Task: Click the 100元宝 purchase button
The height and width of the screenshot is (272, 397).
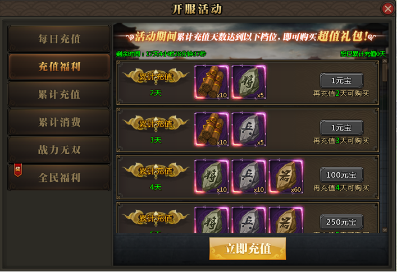Action: point(341,174)
